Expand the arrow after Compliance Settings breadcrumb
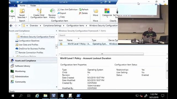The height and width of the screenshot is (99, 177). pyautogui.click(x=64, y=26)
